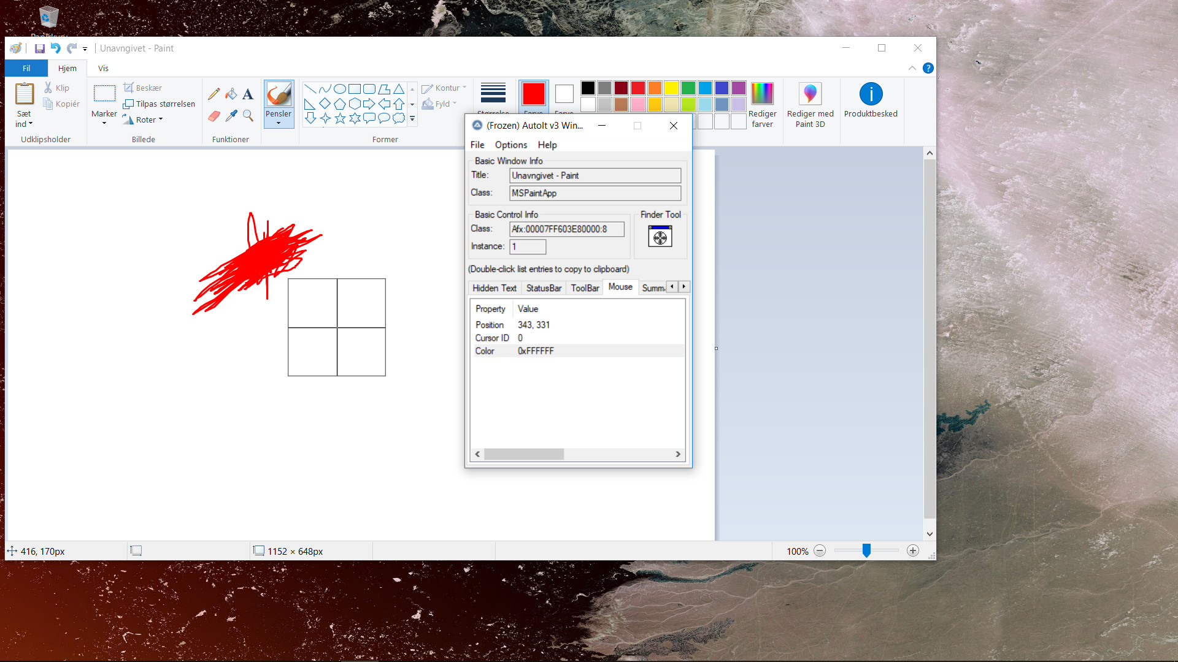Open Options menu in AutoIt window
The image size is (1178, 662).
coord(510,145)
